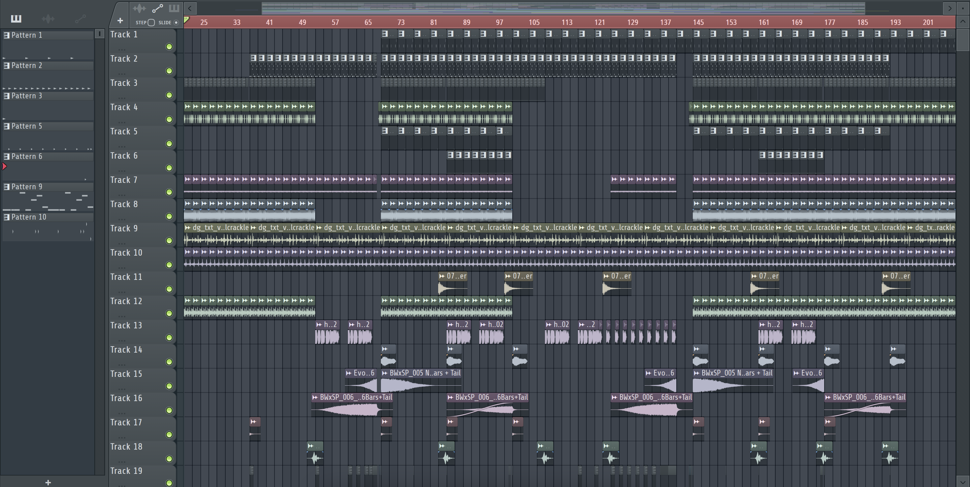The image size is (970, 487).
Task: Click bar 25 on the timeline ruler
Action: pos(204,22)
